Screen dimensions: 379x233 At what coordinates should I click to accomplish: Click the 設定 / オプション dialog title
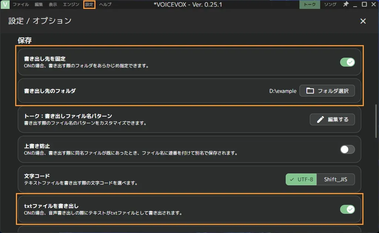40,21
